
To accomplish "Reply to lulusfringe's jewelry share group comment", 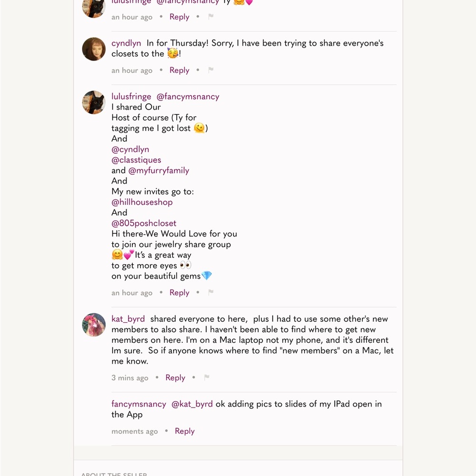I will tap(179, 292).
